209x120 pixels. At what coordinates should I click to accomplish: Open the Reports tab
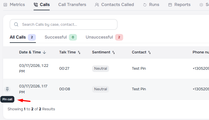(179, 5)
